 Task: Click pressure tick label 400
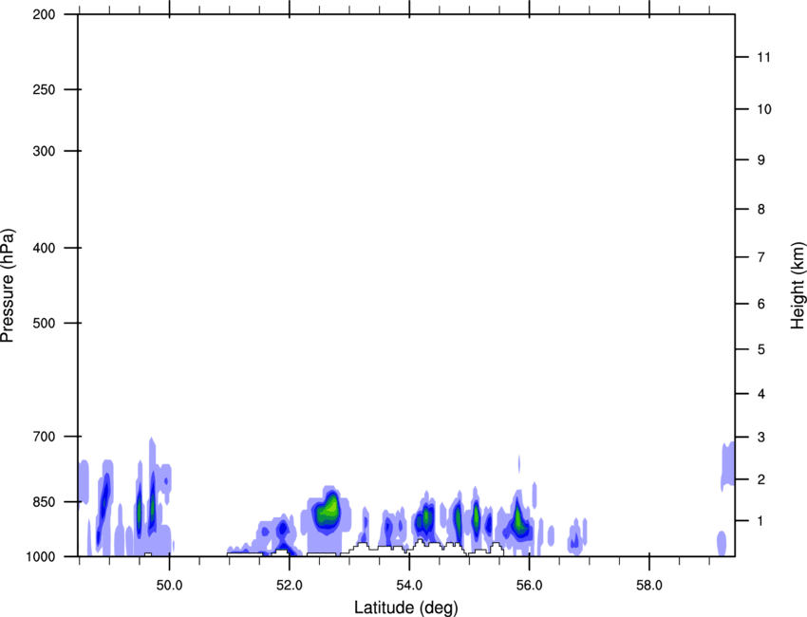pos(44,248)
